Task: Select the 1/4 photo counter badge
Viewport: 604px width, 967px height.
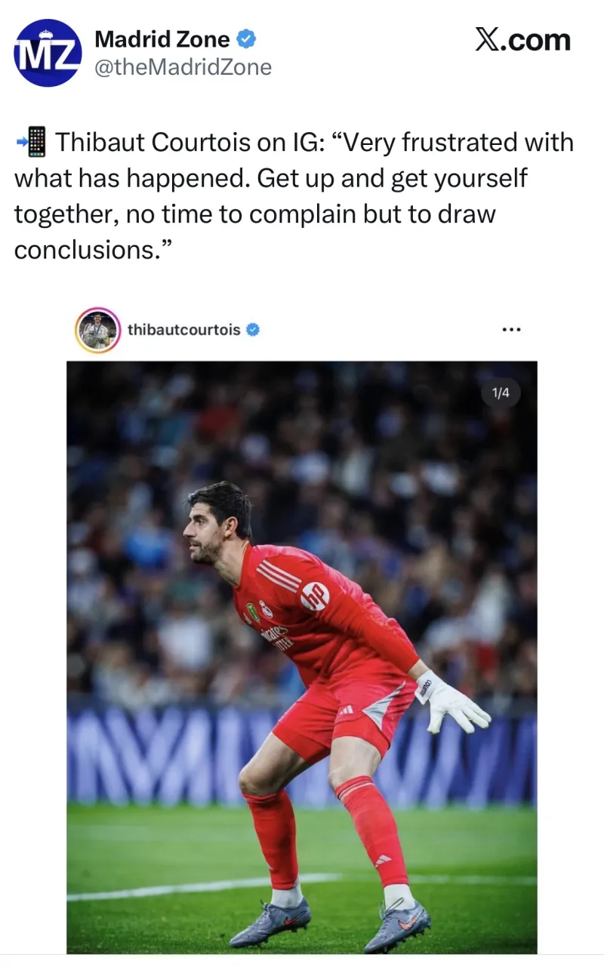Action: (x=501, y=393)
